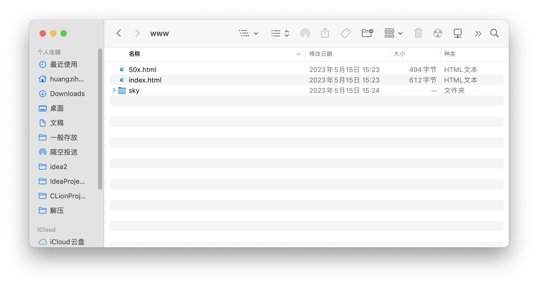This screenshot has width=538, height=286.
Task: Click the Connect to server icon
Action: [457, 33]
